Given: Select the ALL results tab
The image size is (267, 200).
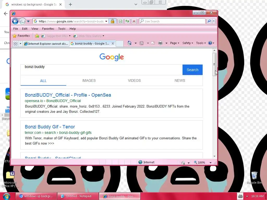Looking at the screenshot, I should pos(43,81).
